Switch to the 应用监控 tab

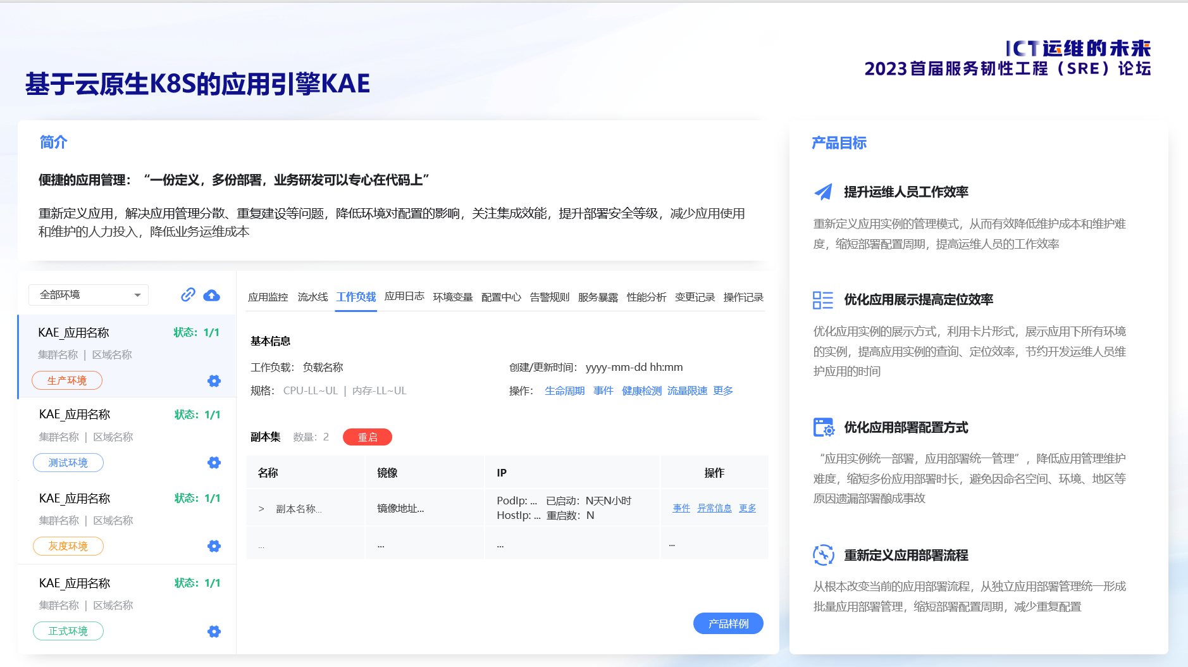(268, 297)
